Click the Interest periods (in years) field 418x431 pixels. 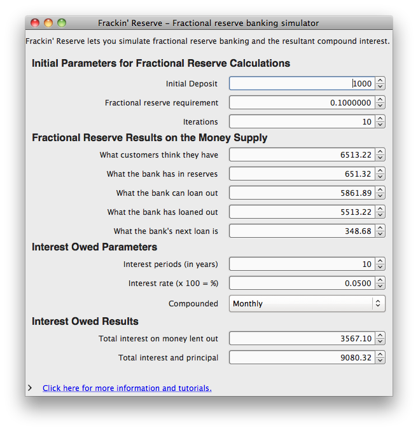tap(301, 264)
